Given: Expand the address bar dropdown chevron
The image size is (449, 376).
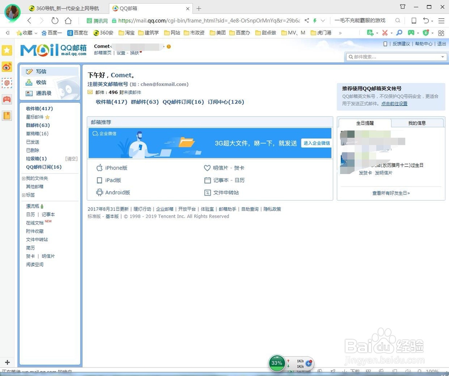Looking at the screenshot, I should tap(323, 20).
